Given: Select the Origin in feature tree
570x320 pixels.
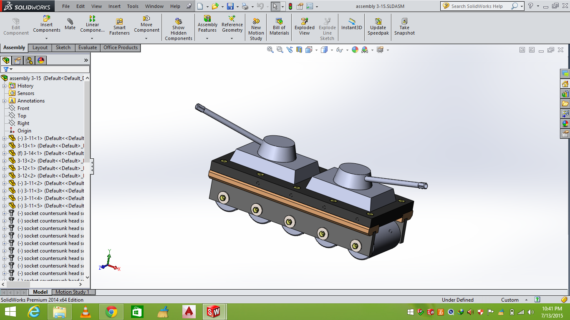Looking at the screenshot, I should coord(24,131).
